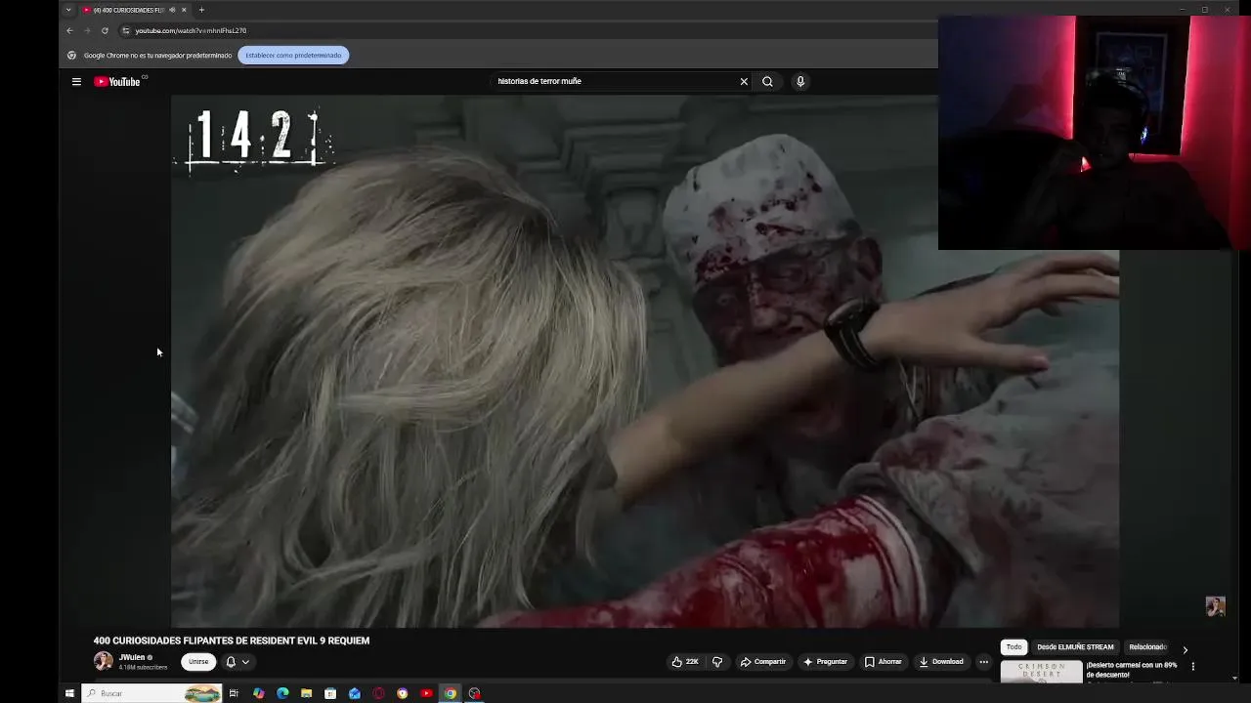Image resolution: width=1251 pixels, height=703 pixels.
Task: Open a new tab with the plus button
Action: [x=201, y=10]
